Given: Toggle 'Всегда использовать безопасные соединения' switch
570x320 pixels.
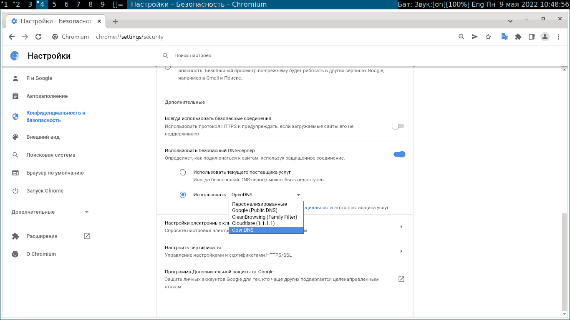Looking at the screenshot, I should [x=398, y=126].
